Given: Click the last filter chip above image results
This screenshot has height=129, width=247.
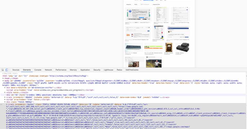Looking at the screenshot, I should pyautogui.click(x=156, y=4).
